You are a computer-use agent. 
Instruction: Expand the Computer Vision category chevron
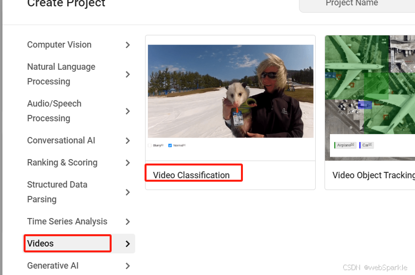(127, 45)
